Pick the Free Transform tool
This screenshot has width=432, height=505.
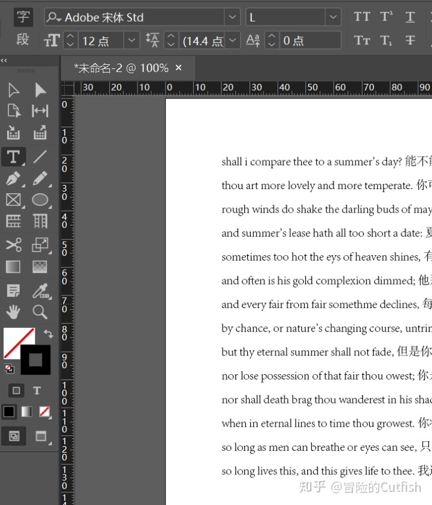coord(40,245)
